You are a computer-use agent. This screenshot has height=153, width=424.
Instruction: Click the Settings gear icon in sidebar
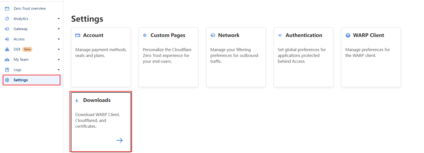pos(7,80)
